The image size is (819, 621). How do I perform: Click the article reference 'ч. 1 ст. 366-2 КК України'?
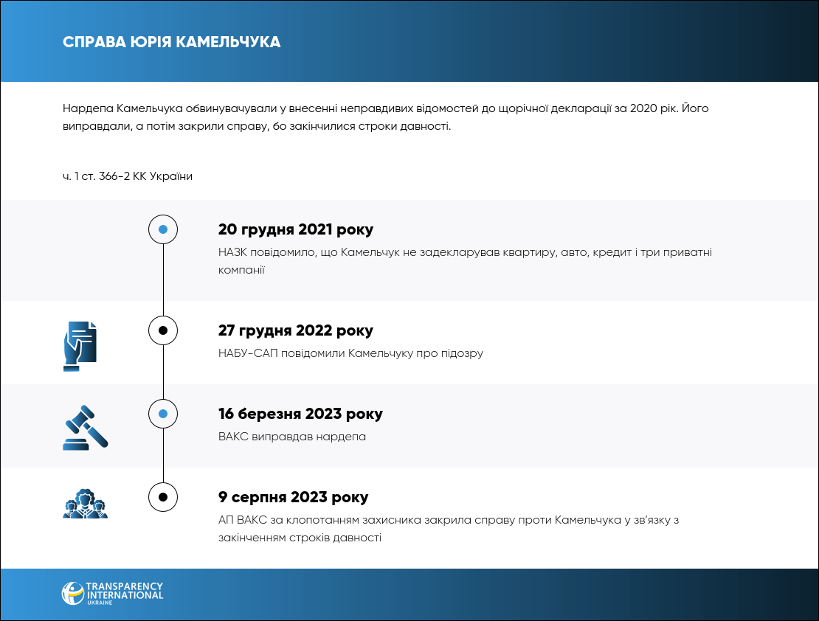tap(128, 176)
